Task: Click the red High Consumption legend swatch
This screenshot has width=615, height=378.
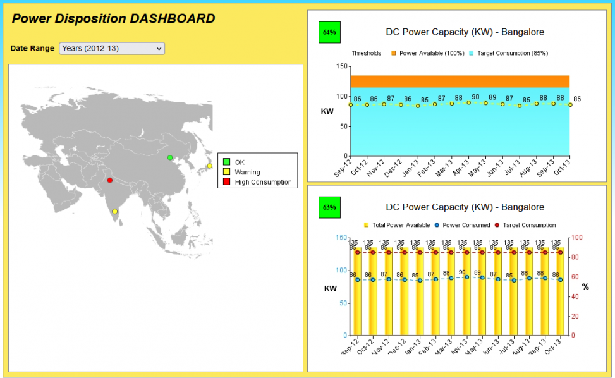Action: click(x=226, y=182)
